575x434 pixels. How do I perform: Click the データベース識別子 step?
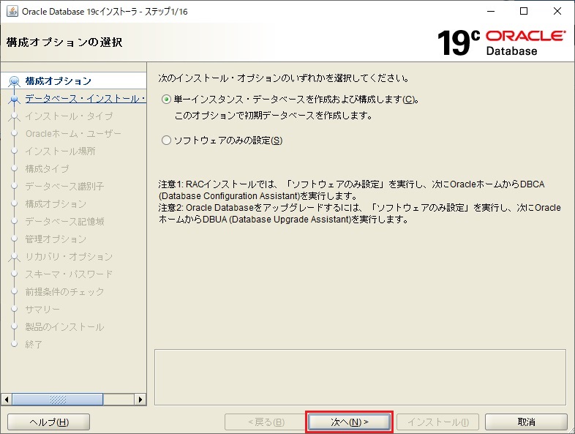coord(64,187)
